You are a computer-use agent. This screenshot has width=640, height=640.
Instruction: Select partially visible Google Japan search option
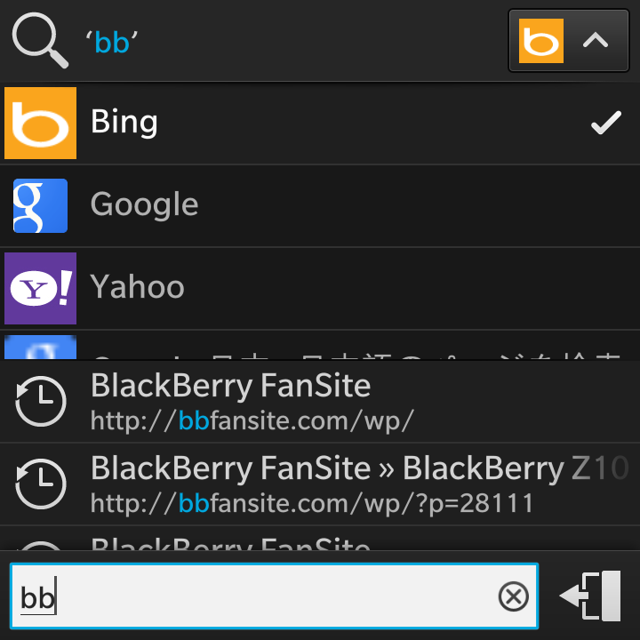(320, 345)
